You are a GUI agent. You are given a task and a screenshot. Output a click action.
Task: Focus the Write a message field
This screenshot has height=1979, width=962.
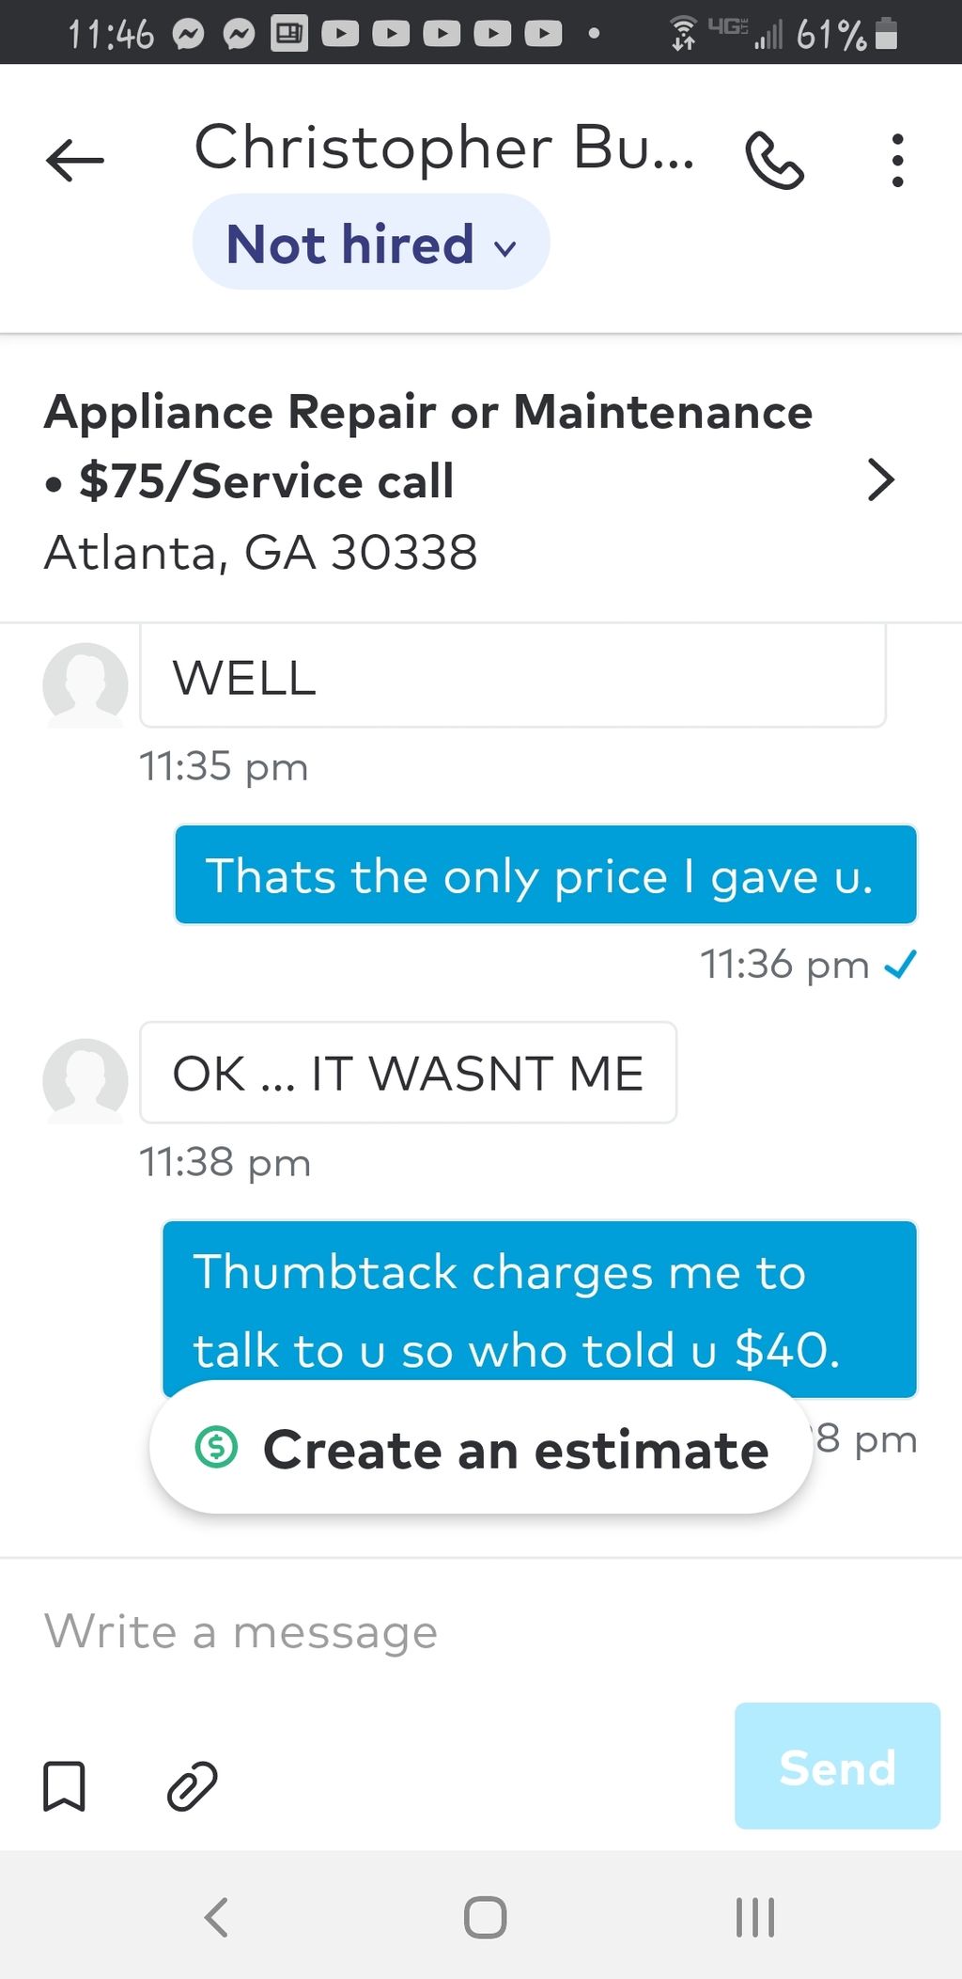(x=481, y=1632)
